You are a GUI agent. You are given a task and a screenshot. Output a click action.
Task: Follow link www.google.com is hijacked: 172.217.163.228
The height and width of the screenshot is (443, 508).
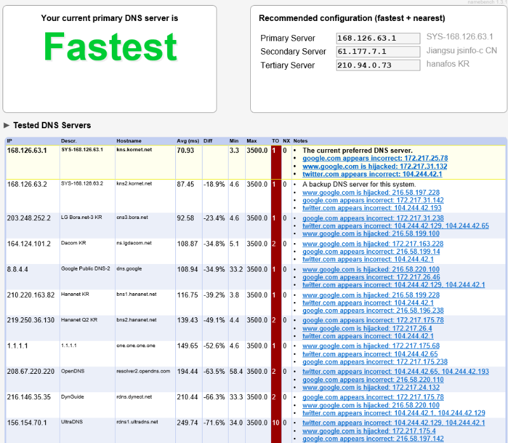click(373, 244)
